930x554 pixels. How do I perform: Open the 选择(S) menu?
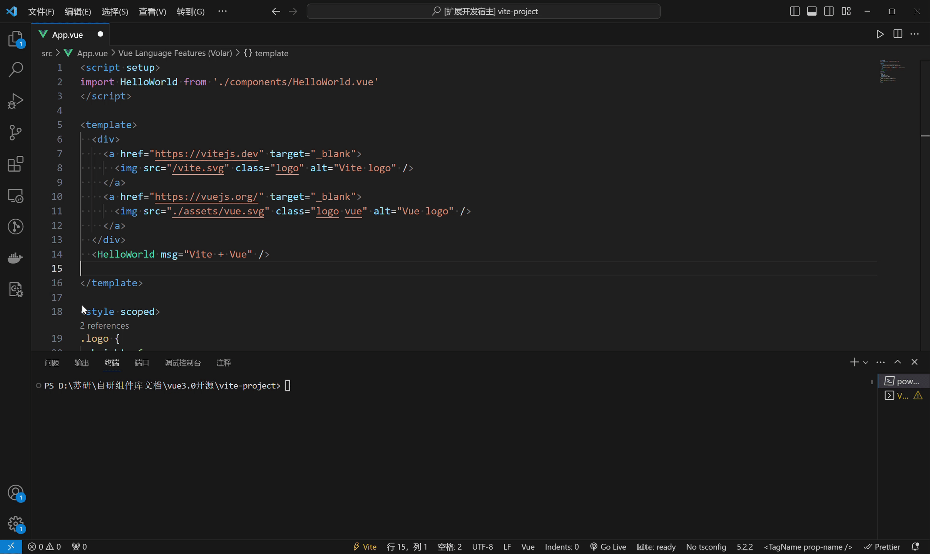point(115,12)
